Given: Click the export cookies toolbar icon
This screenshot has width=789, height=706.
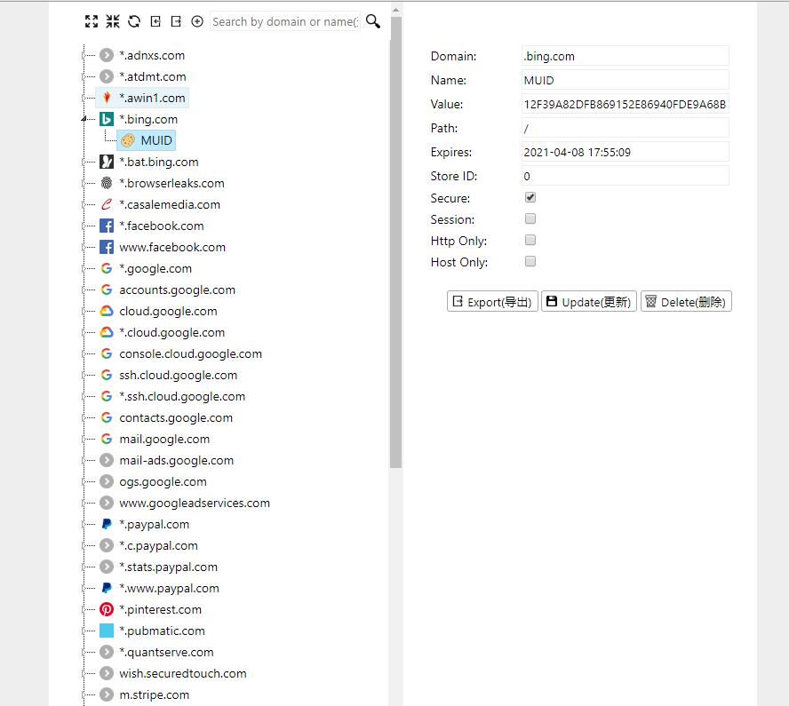Looking at the screenshot, I should 176,21.
